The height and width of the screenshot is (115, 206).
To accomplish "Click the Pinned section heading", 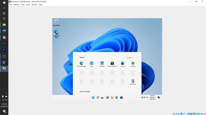I will click(82, 57).
